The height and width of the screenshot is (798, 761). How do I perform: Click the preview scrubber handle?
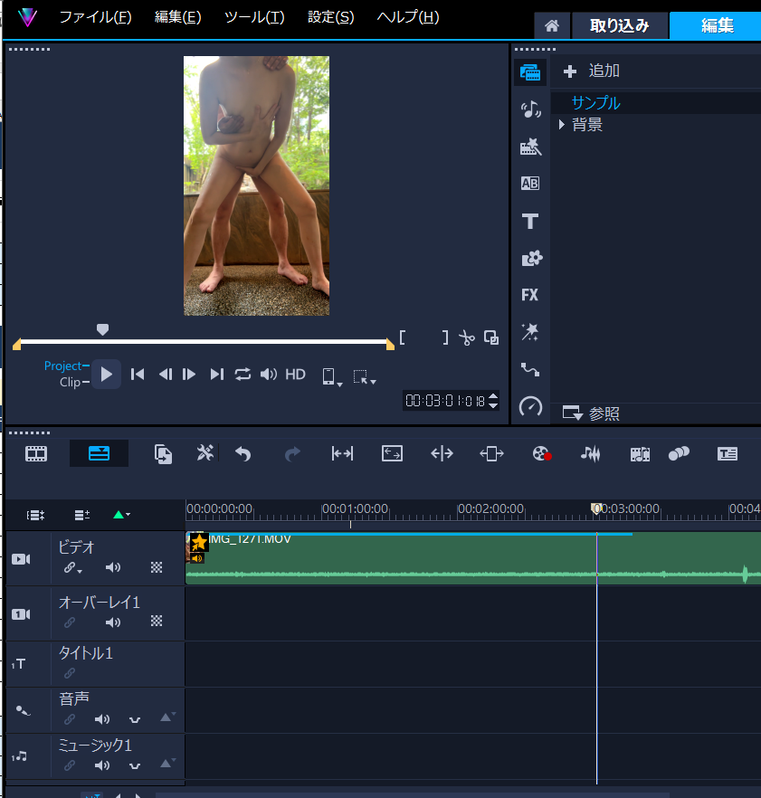[102, 329]
